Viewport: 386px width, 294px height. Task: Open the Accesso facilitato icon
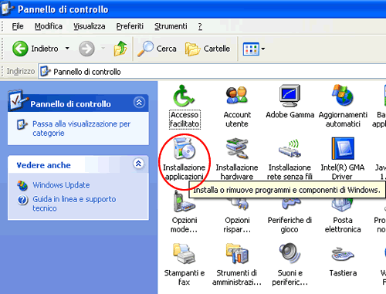click(185, 96)
